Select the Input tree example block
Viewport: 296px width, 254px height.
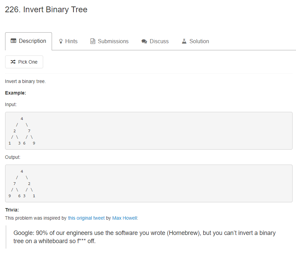click(148, 131)
